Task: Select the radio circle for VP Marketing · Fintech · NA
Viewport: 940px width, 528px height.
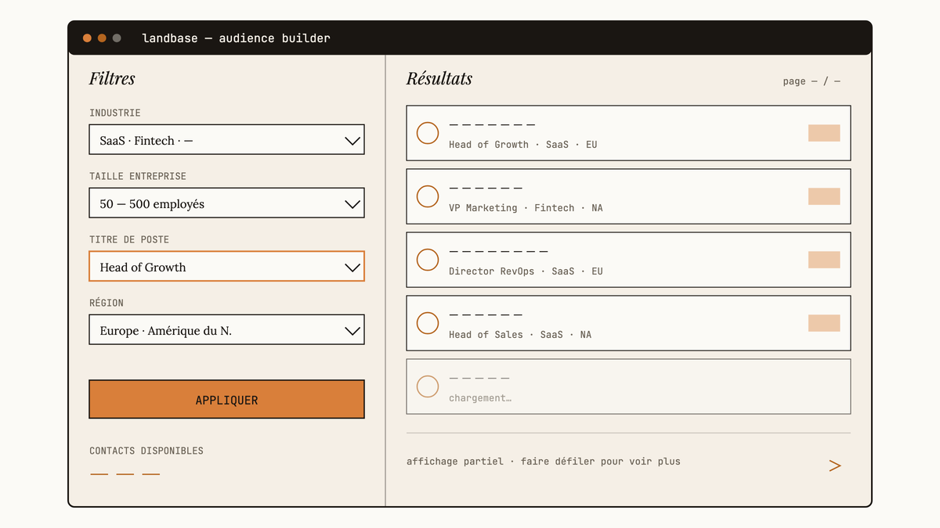Action: click(428, 196)
